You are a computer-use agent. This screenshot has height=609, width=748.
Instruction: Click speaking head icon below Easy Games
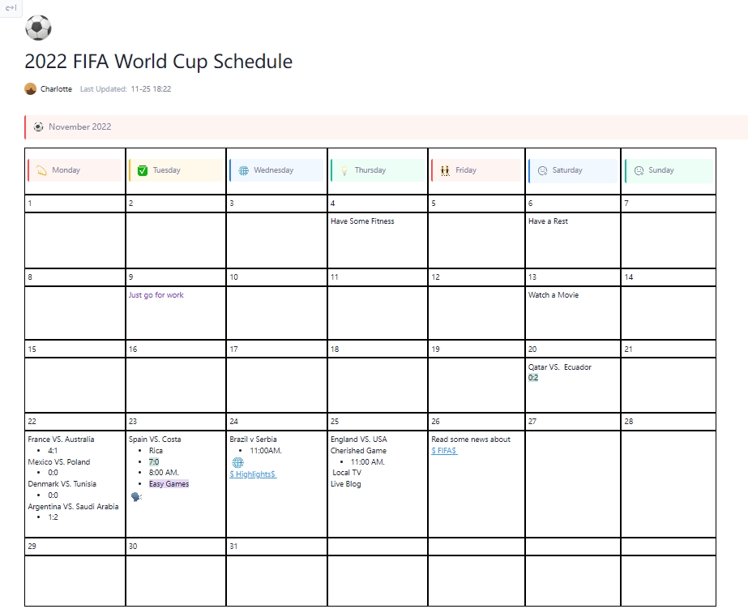136,497
